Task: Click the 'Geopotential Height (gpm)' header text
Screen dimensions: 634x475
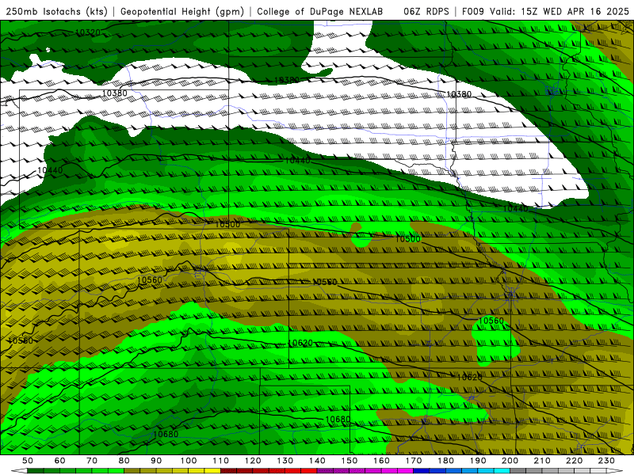Action: coord(182,12)
